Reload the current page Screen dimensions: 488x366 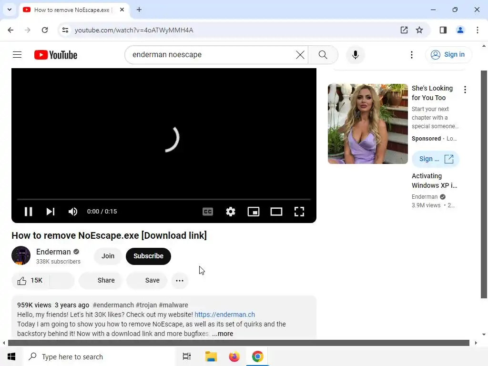(45, 30)
